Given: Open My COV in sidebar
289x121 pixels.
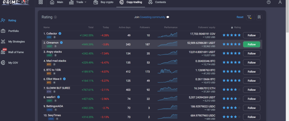Looking at the screenshot, I should click(13, 63).
